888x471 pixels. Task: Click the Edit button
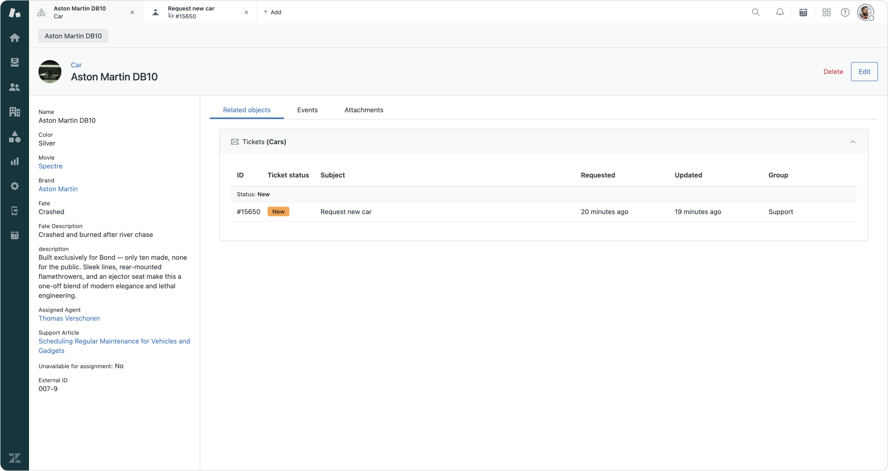tap(864, 72)
